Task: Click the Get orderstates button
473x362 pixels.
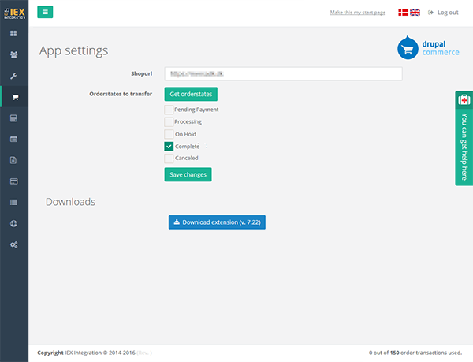Action: tap(191, 94)
